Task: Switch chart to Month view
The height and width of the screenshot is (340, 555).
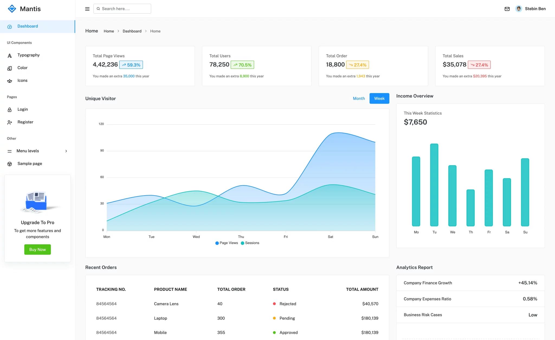Action: (x=359, y=98)
